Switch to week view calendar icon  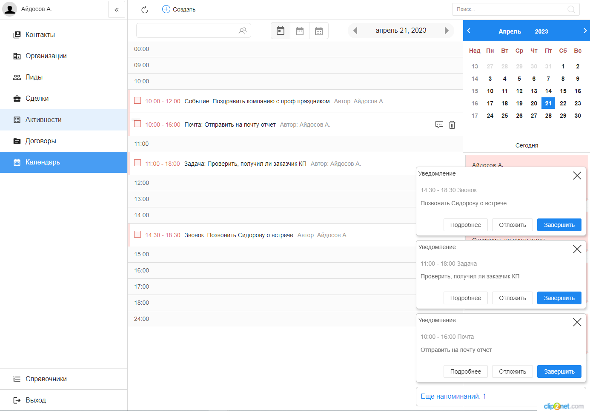click(x=300, y=31)
